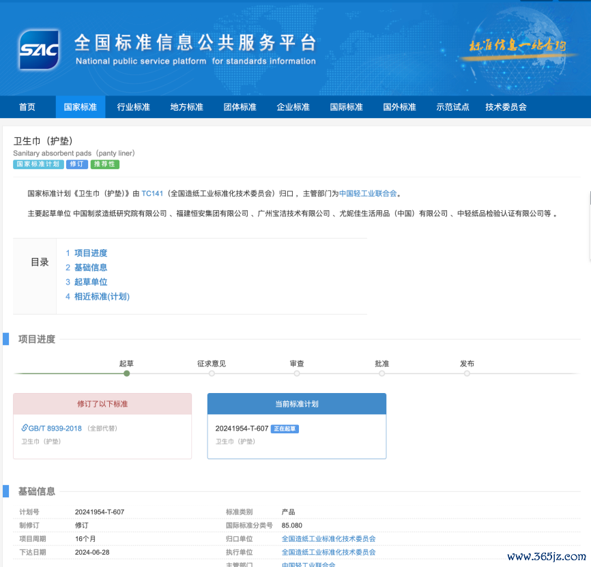Open the 企业标准 tab

click(293, 107)
